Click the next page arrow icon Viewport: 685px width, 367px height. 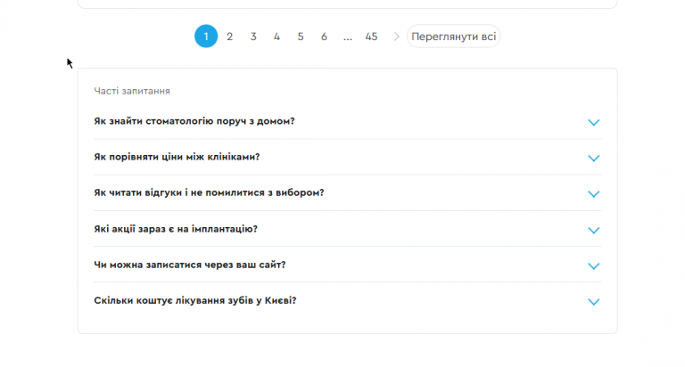(397, 37)
